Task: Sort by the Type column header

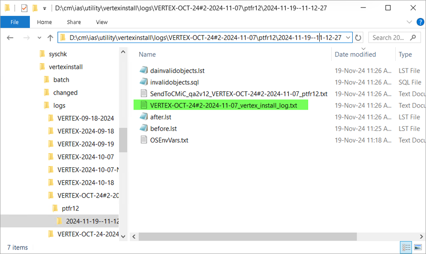Action: coord(405,54)
